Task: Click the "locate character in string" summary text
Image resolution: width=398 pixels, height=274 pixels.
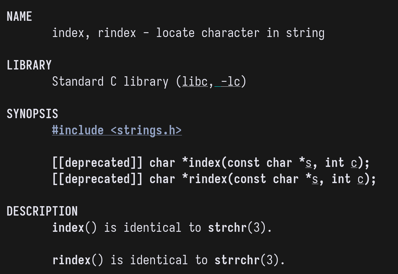Action: [x=240, y=33]
